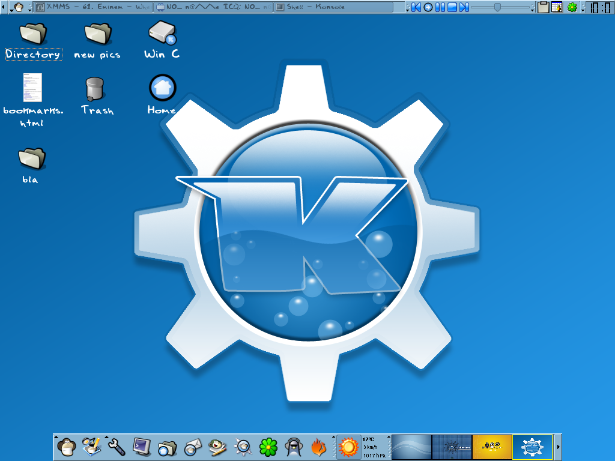Select the 'Directory' icon label
Viewport: 615px width, 461px height.
(x=34, y=54)
